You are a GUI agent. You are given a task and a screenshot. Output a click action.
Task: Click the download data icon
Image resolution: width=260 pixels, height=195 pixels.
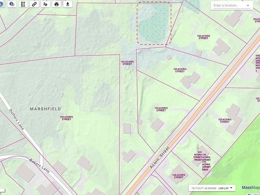tap(68, 4)
